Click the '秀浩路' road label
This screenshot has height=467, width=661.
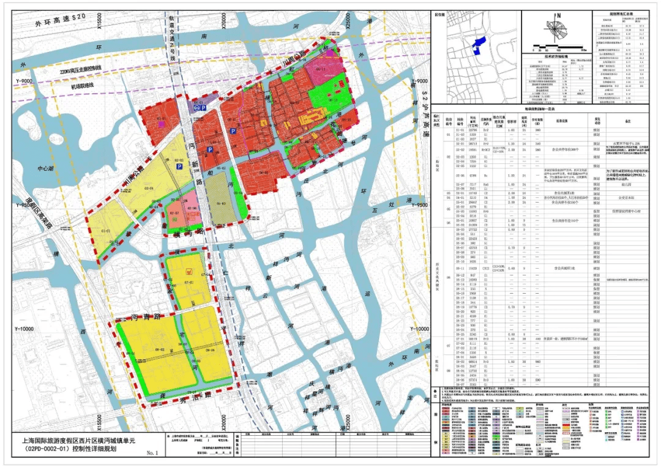[195, 396]
